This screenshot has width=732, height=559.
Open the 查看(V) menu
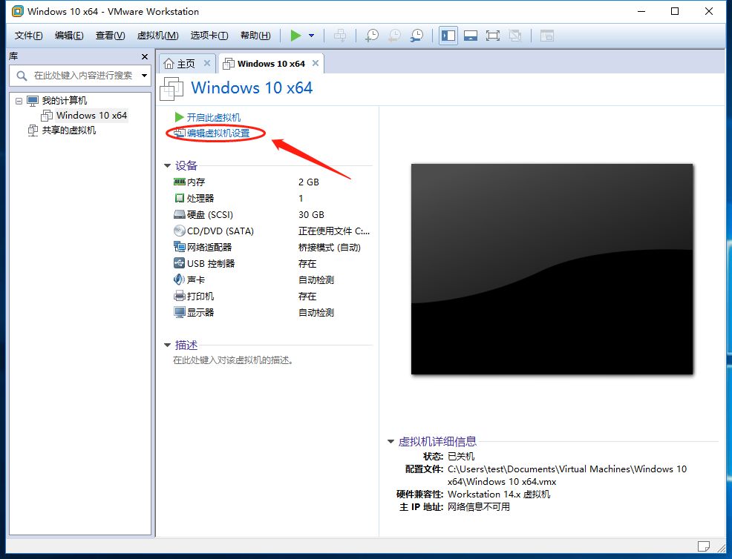pyautogui.click(x=110, y=36)
